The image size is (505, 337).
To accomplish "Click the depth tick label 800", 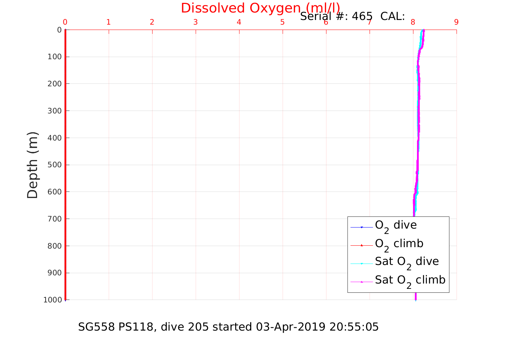I will (54, 246).
